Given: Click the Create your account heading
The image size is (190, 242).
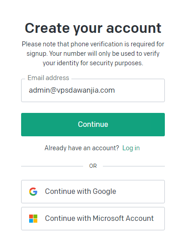Looking at the screenshot, I should pyautogui.click(x=93, y=28).
